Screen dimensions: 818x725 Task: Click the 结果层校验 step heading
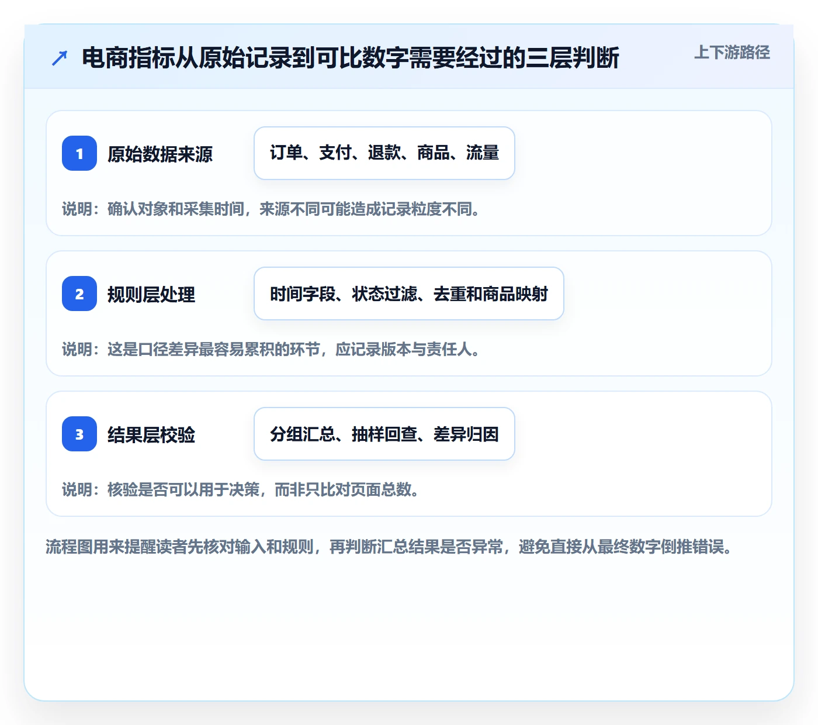[151, 434]
